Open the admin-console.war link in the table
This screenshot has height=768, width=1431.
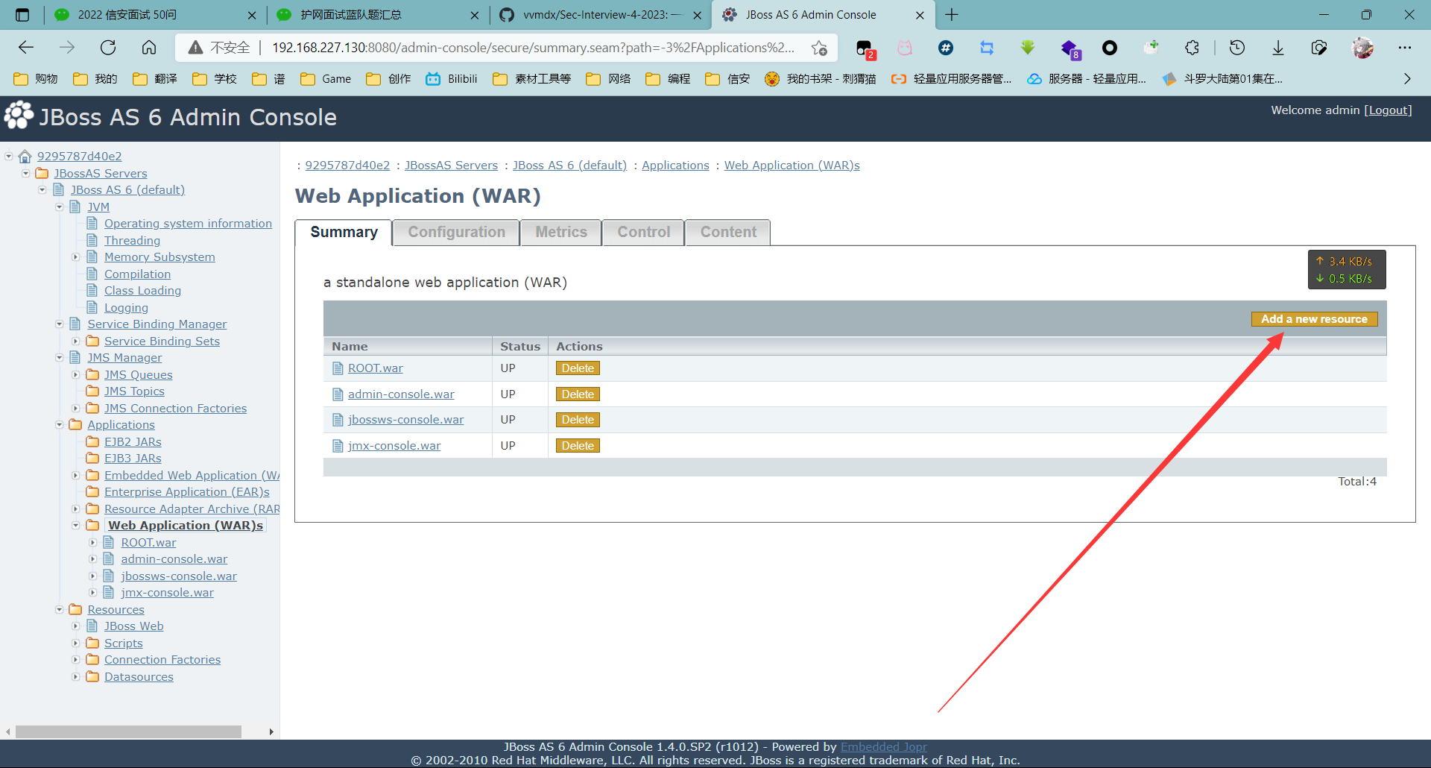pos(400,394)
